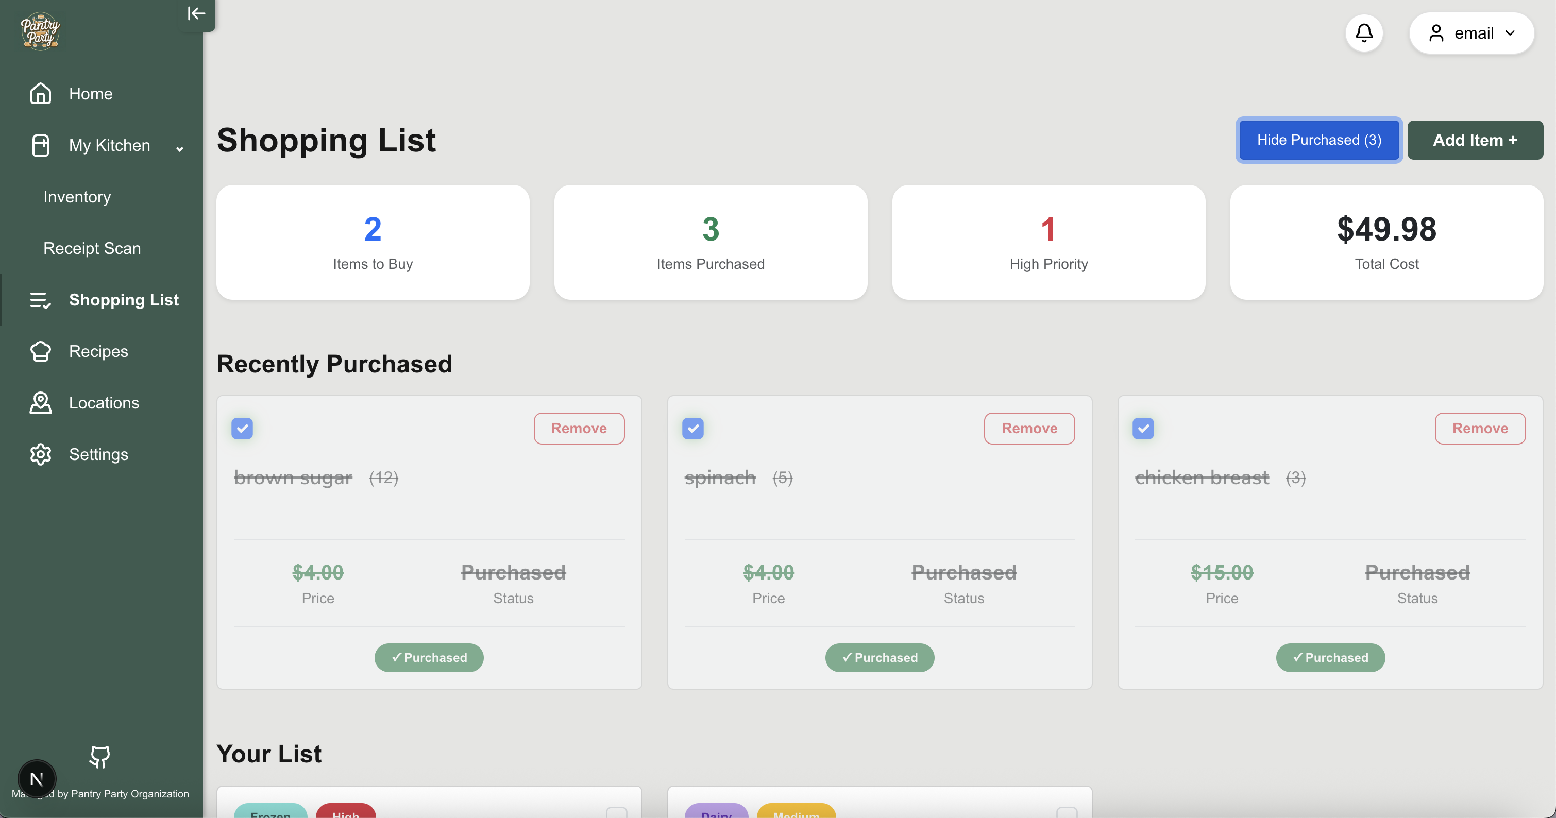
Task: Click Purchased badge on brown sugar card
Action: tap(429, 657)
